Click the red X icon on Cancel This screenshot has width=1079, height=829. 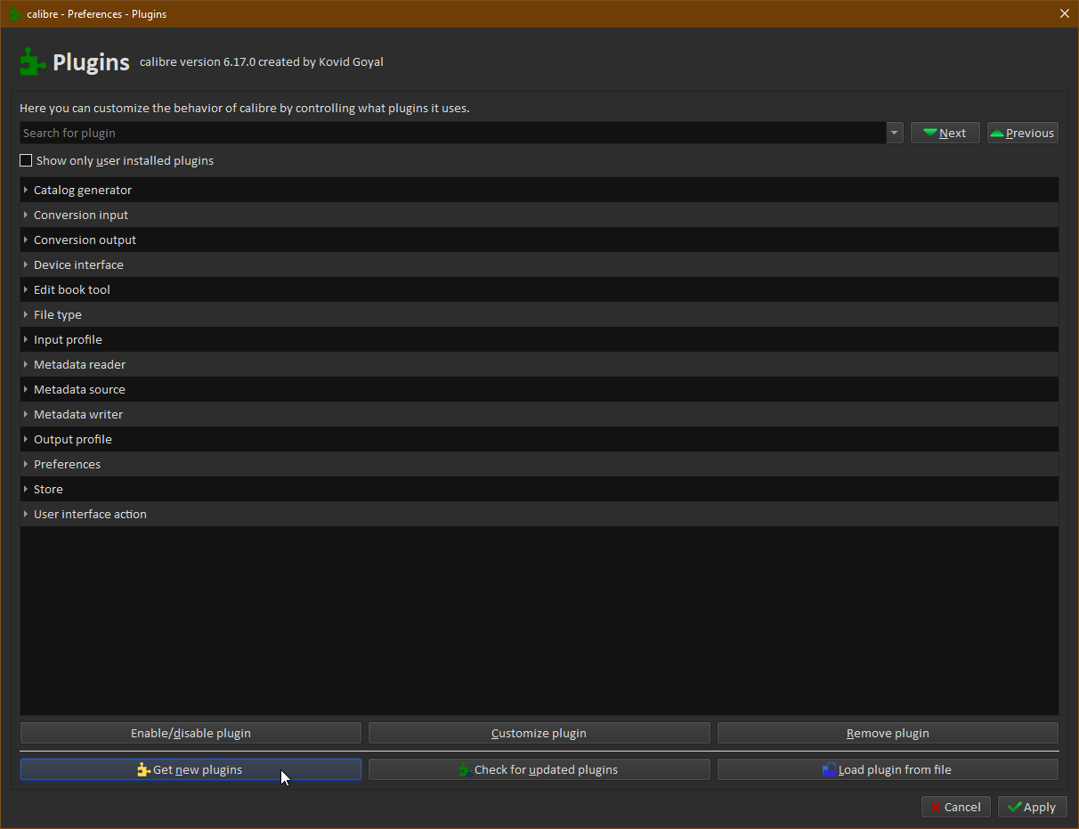click(936, 807)
